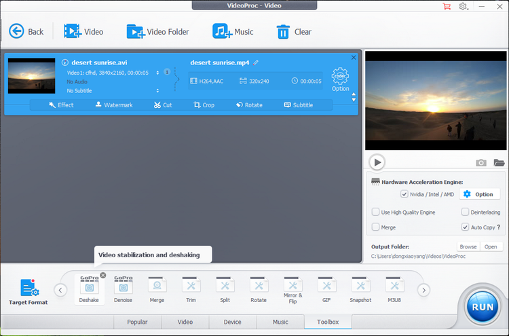Enable the Merge checkbox
This screenshot has height=336, width=509.
pyautogui.click(x=375, y=227)
